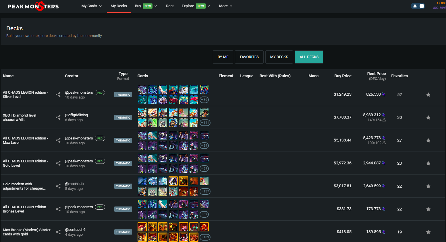Screen dimensions: 446x242
Task: Share the All CHAOS LEGION Bronze Level deck
Action: click(58, 209)
